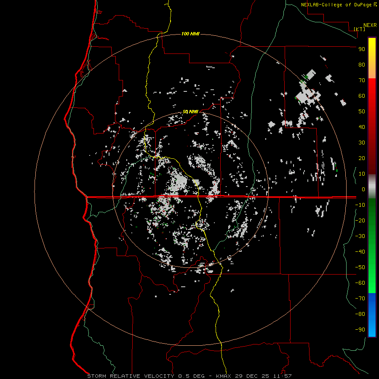The height and width of the screenshot is (379, 379).
Task: Click the 0 value on the velocity scale
Action: point(363,189)
